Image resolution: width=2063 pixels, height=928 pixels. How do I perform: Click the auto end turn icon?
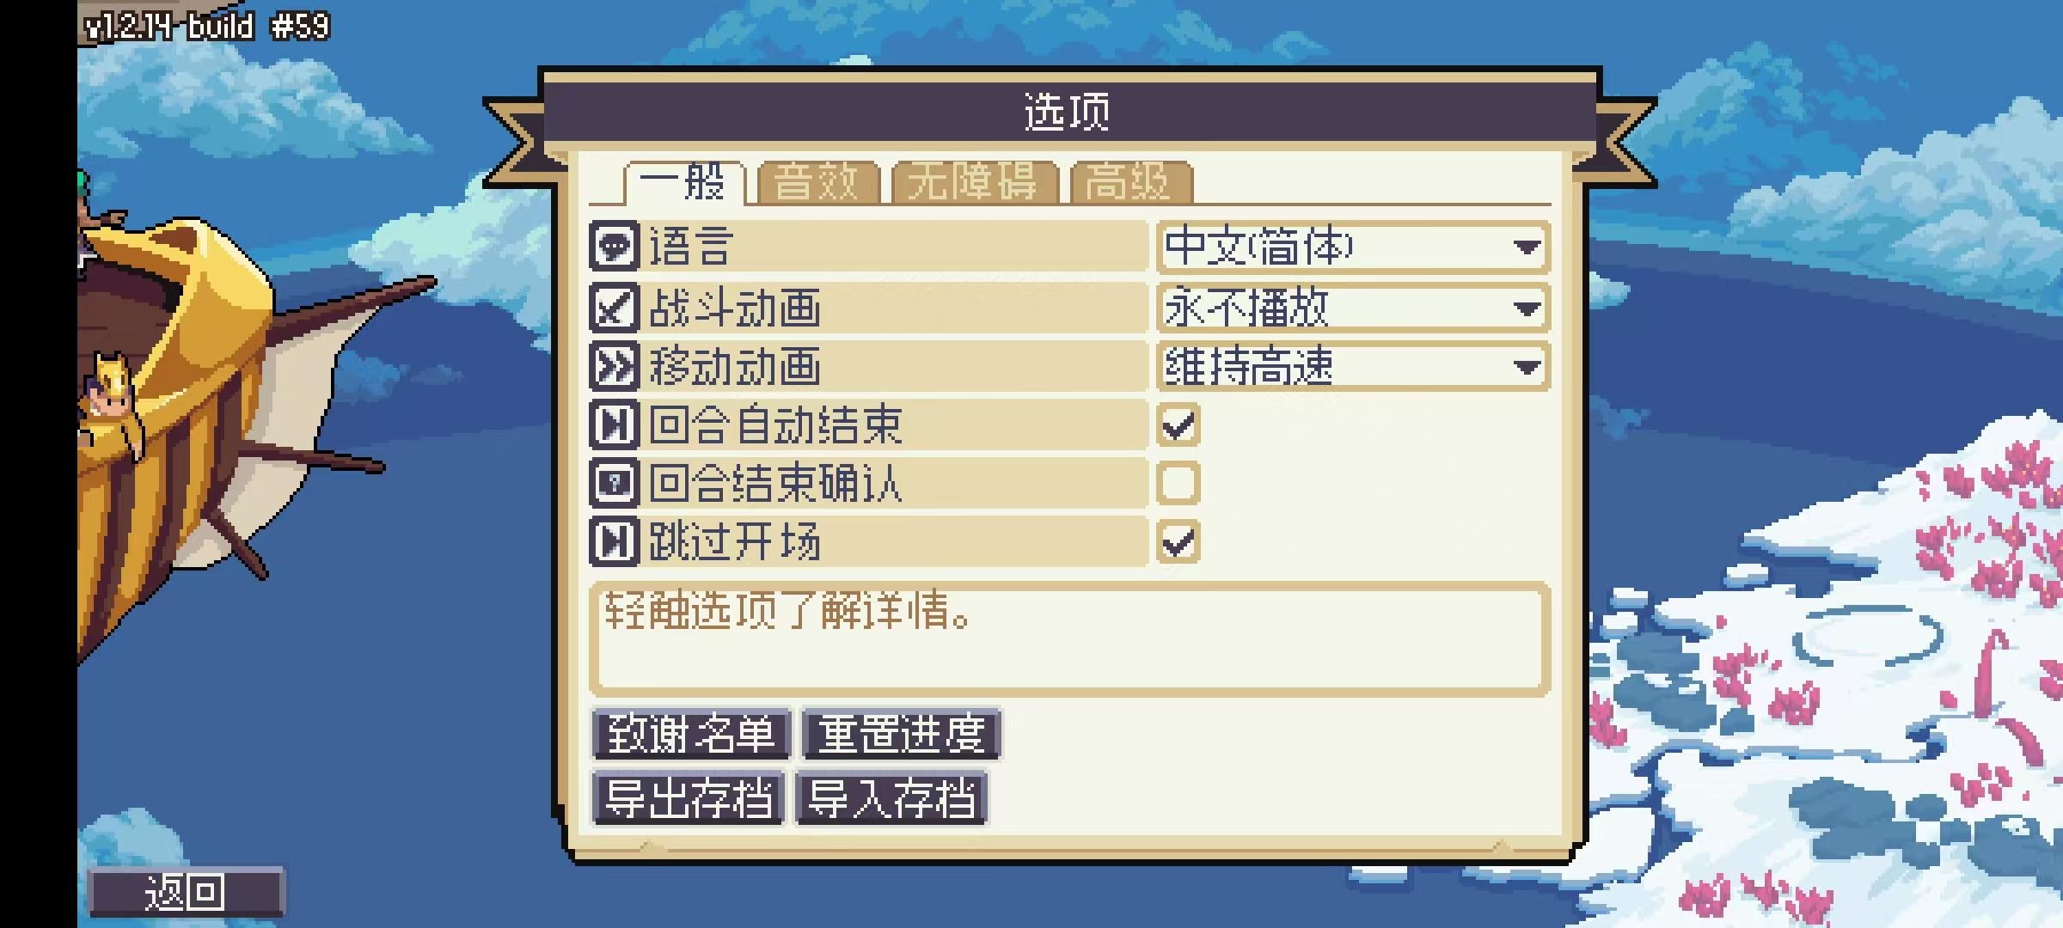[x=614, y=424]
